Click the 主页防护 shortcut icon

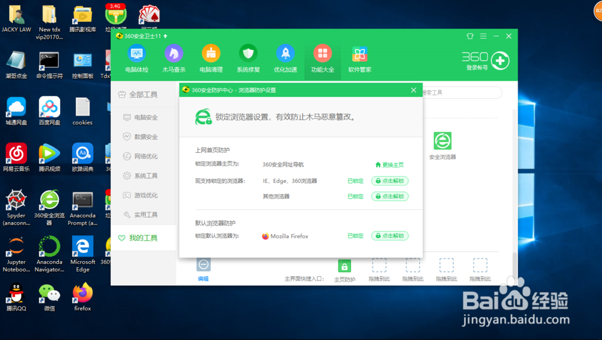click(344, 265)
